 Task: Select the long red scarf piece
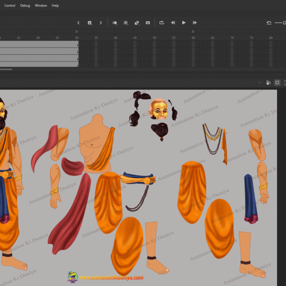[x=70, y=214]
